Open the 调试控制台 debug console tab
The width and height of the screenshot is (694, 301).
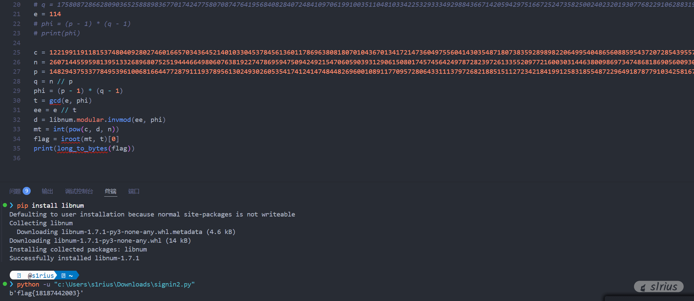click(x=79, y=191)
